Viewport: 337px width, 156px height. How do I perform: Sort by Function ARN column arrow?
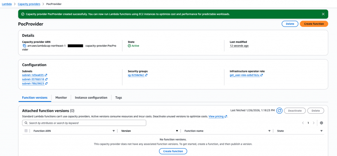(114, 131)
